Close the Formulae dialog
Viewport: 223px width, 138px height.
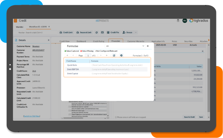(148, 46)
